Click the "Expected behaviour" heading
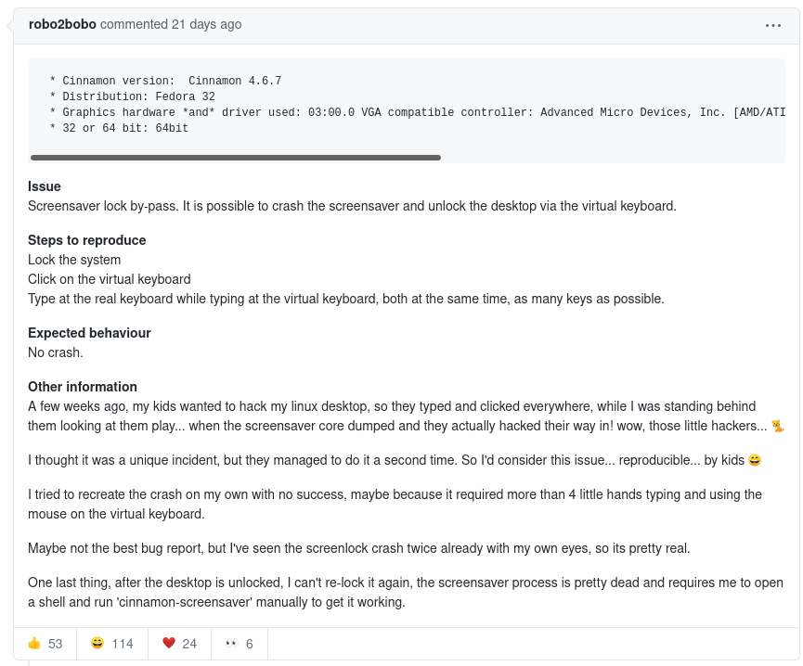This screenshot has width=803, height=666. [89, 333]
